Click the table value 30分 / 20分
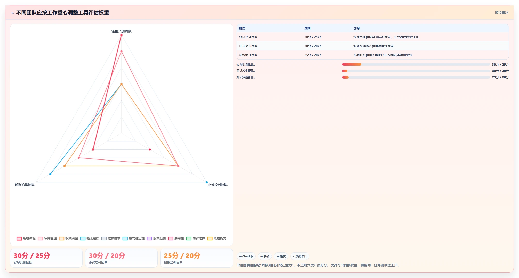 [313, 46]
